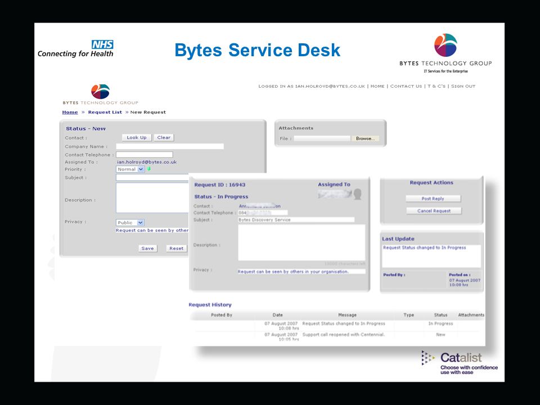The image size is (540, 405).
Task: Click 'Request Status changed to In Progress' history message
Action: coord(344,323)
